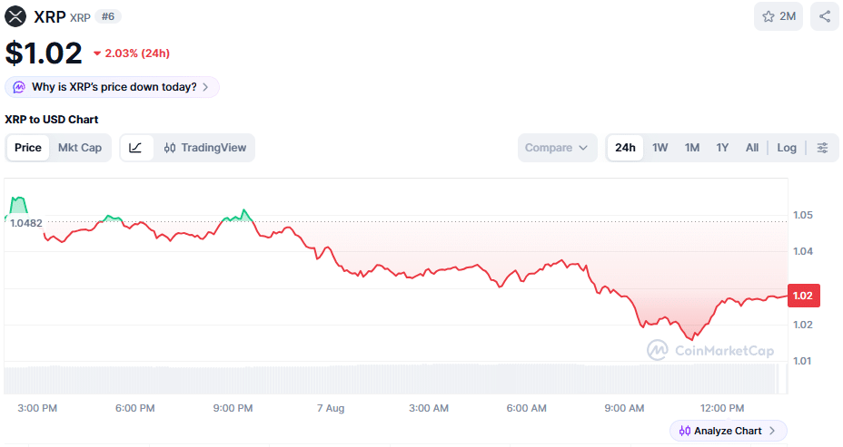843x447 pixels.
Task: Click the 6:00 PM axis label
Action: [135, 408]
